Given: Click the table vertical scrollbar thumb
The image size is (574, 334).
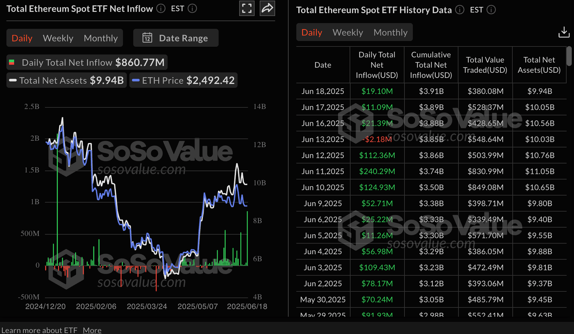Looking at the screenshot, I should coord(569,56).
